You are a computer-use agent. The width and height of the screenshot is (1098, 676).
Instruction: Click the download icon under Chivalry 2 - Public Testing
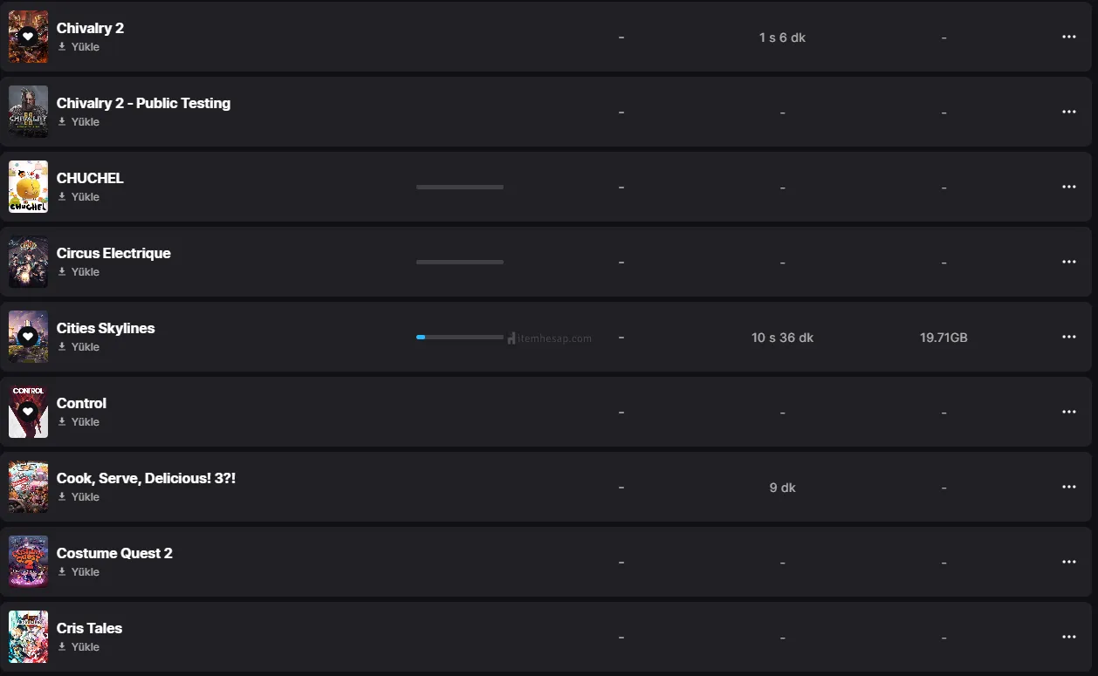62,122
